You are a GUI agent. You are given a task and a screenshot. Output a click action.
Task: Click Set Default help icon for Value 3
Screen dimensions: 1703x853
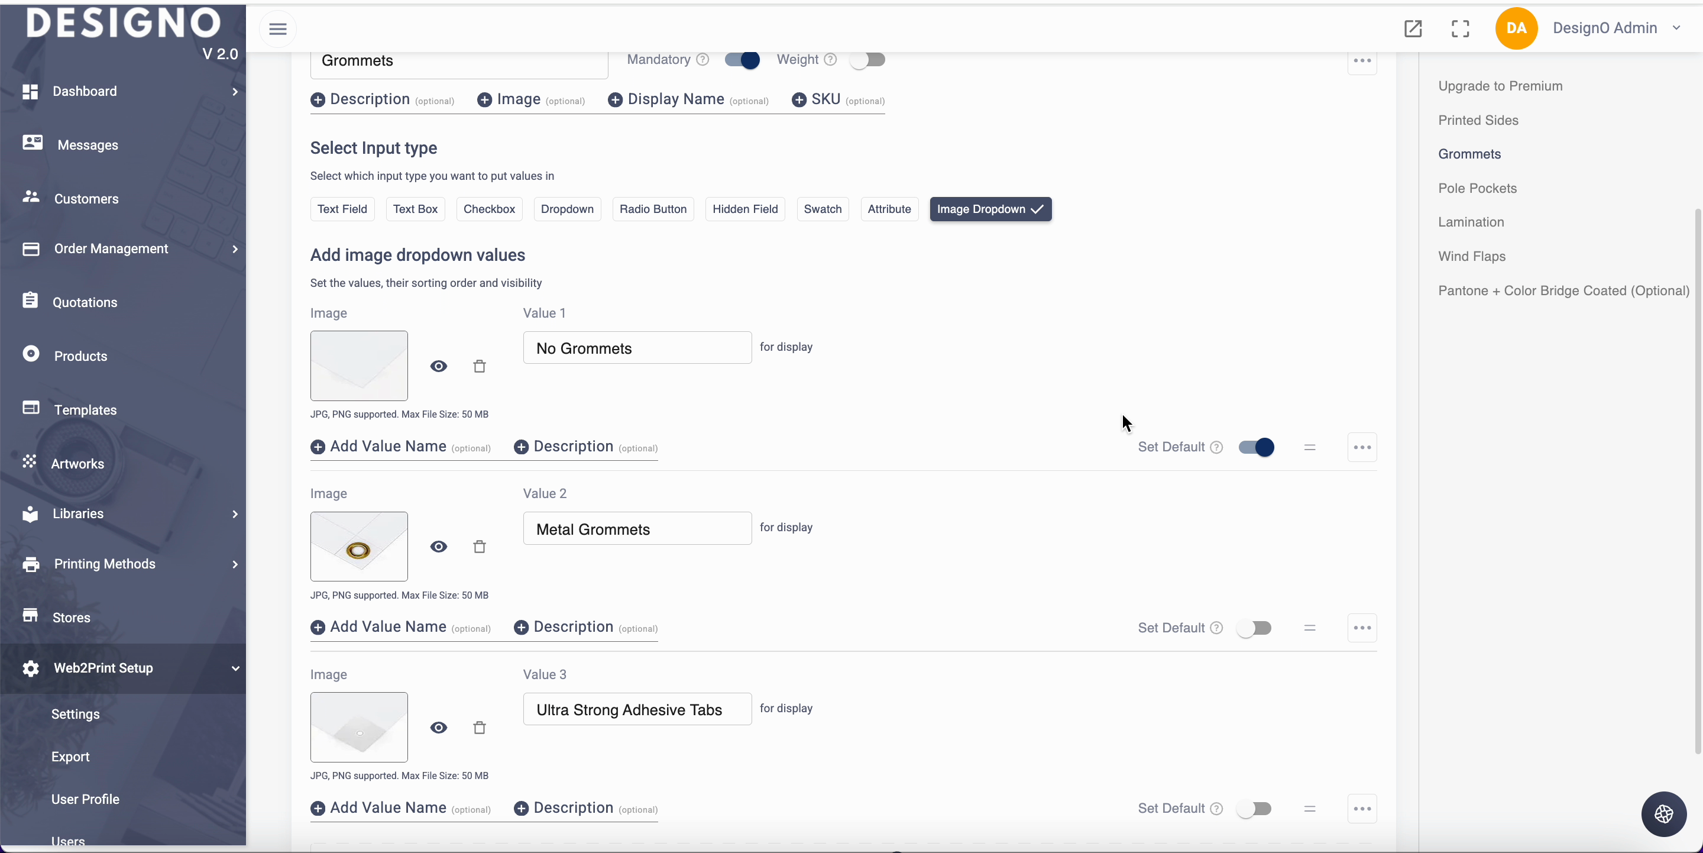(x=1216, y=809)
